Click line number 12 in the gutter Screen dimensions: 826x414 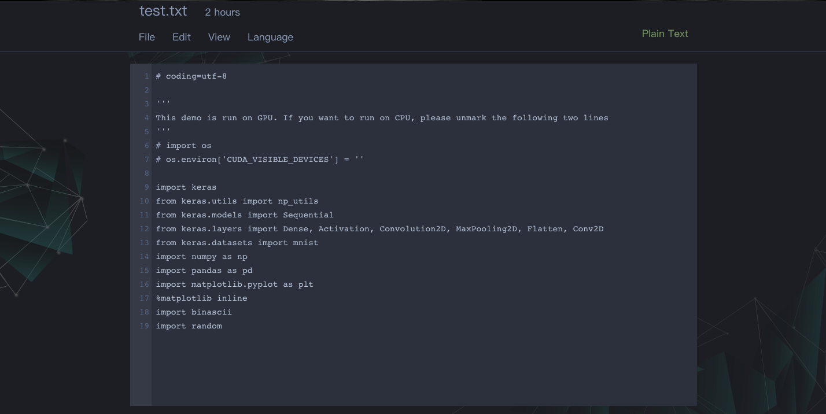(x=144, y=229)
